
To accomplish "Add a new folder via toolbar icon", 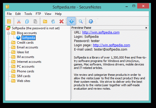I will tap(45, 21).
